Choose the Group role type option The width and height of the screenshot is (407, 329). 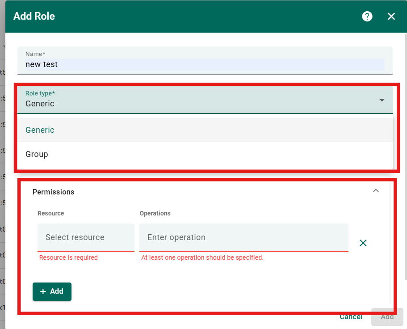(x=205, y=154)
